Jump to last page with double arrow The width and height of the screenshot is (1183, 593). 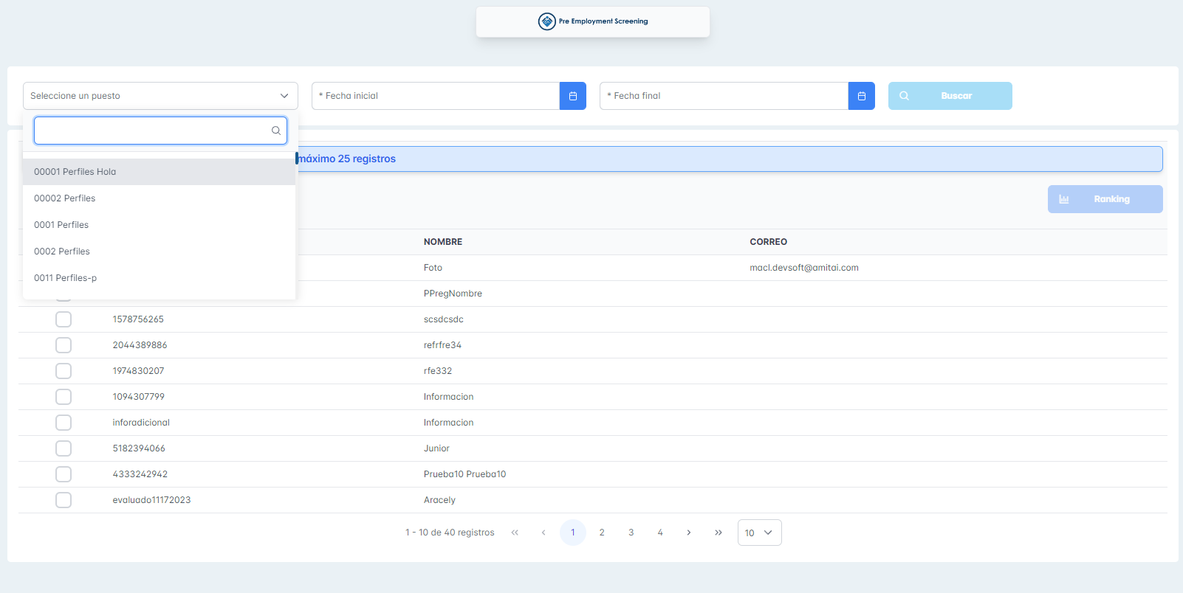click(x=718, y=533)
